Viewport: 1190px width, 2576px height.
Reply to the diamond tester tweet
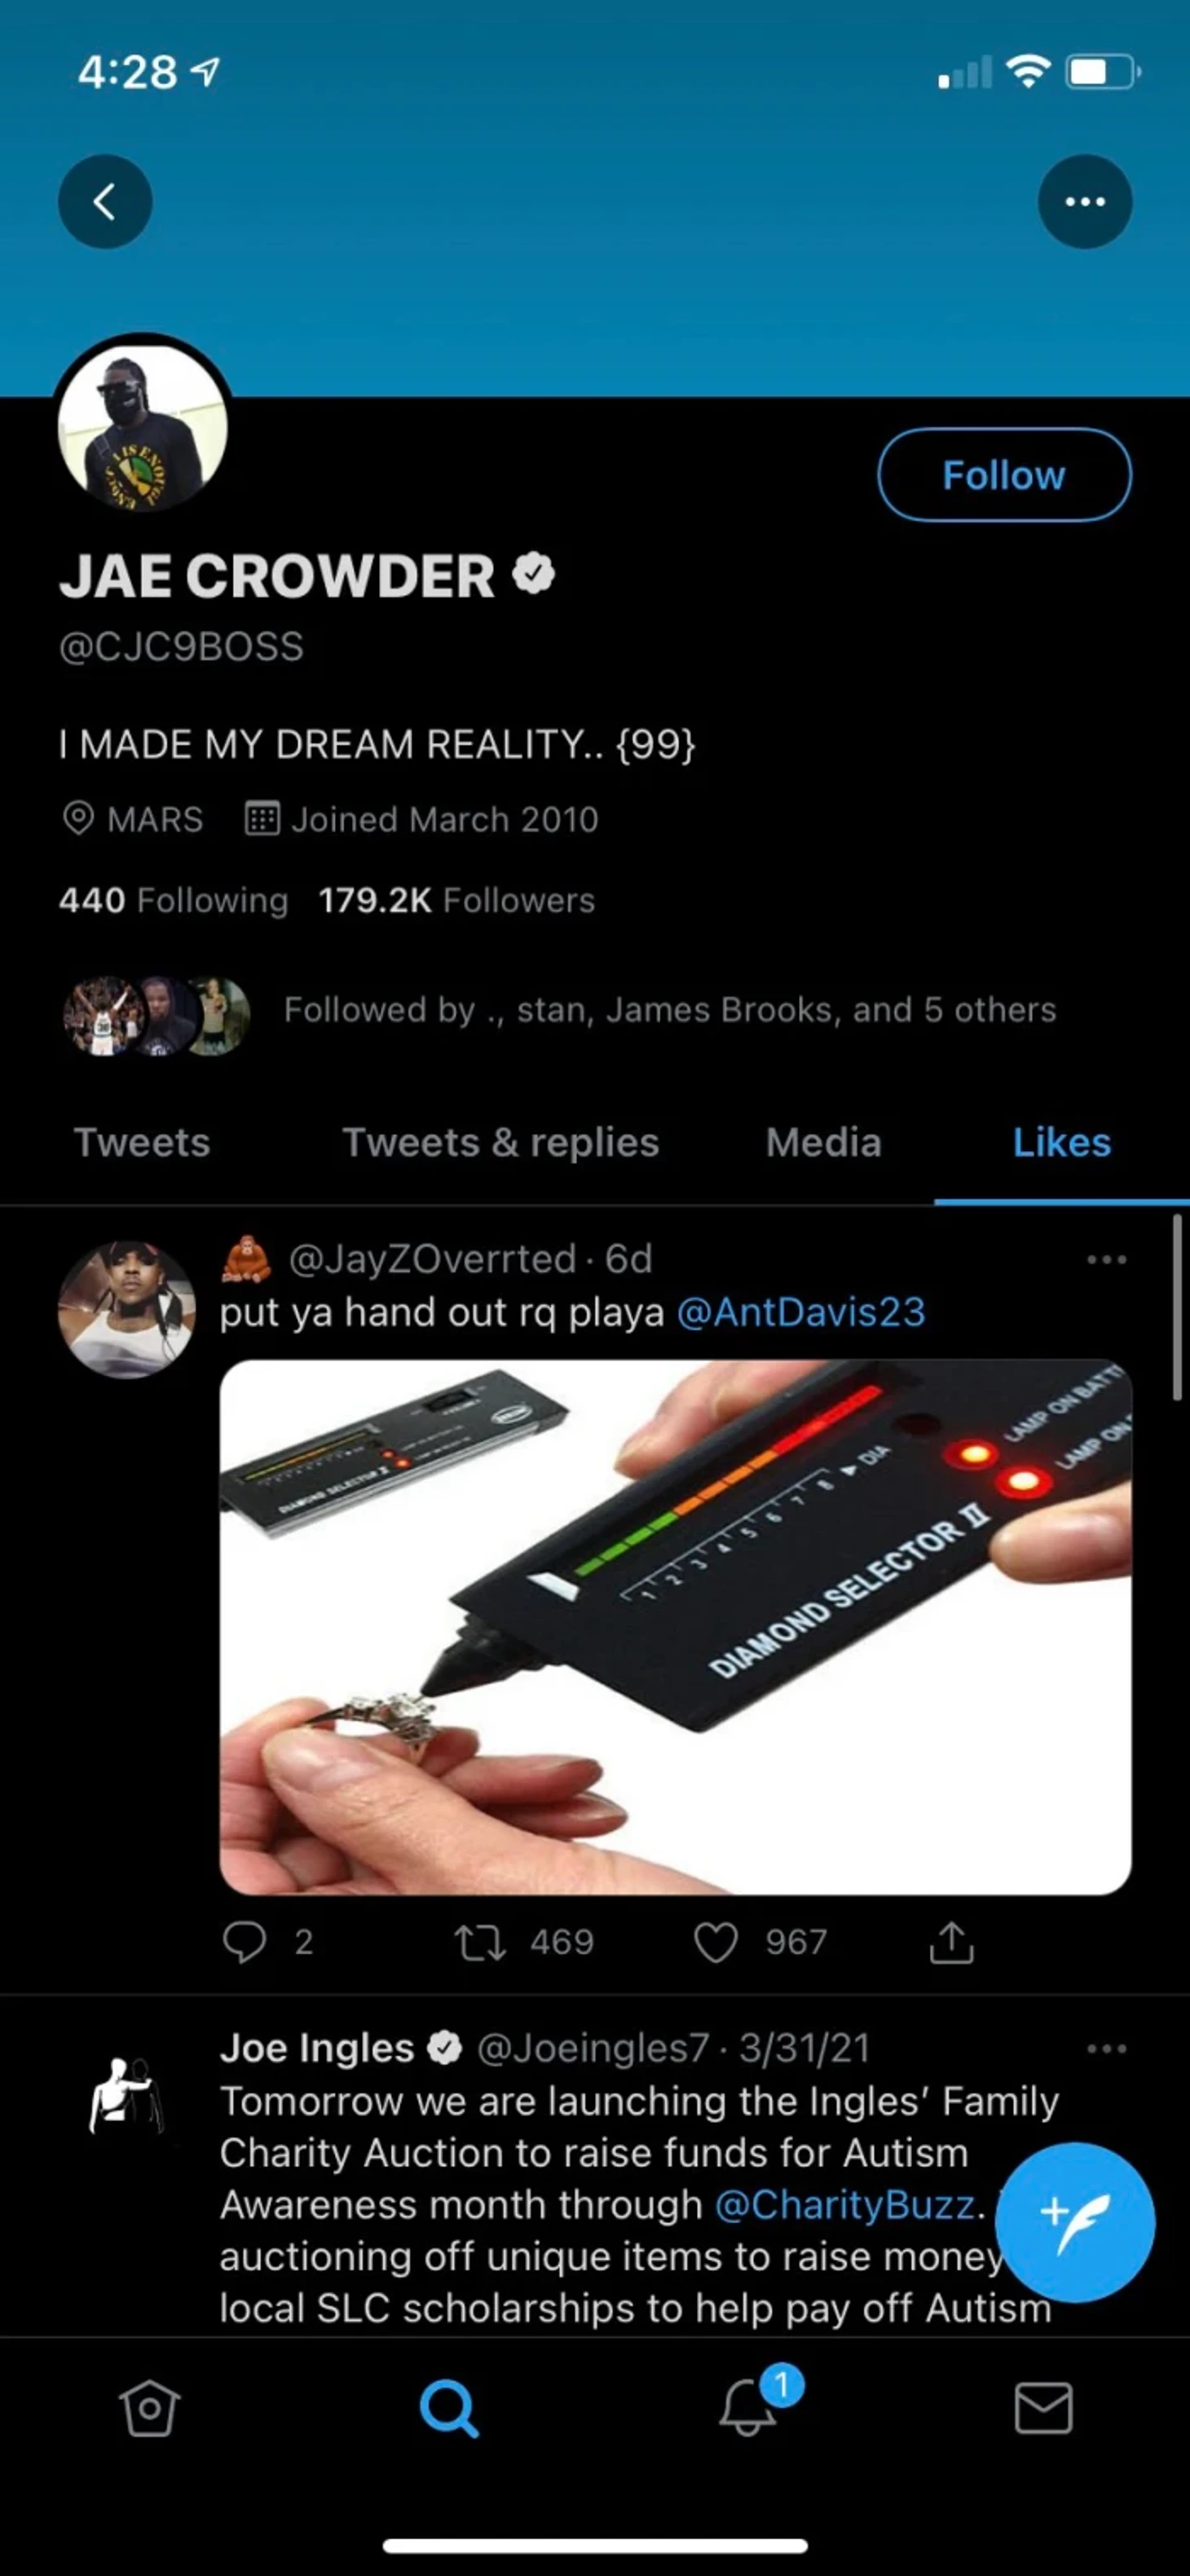click(245, 1942)
